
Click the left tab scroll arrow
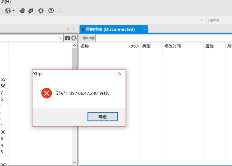(68, 29)
